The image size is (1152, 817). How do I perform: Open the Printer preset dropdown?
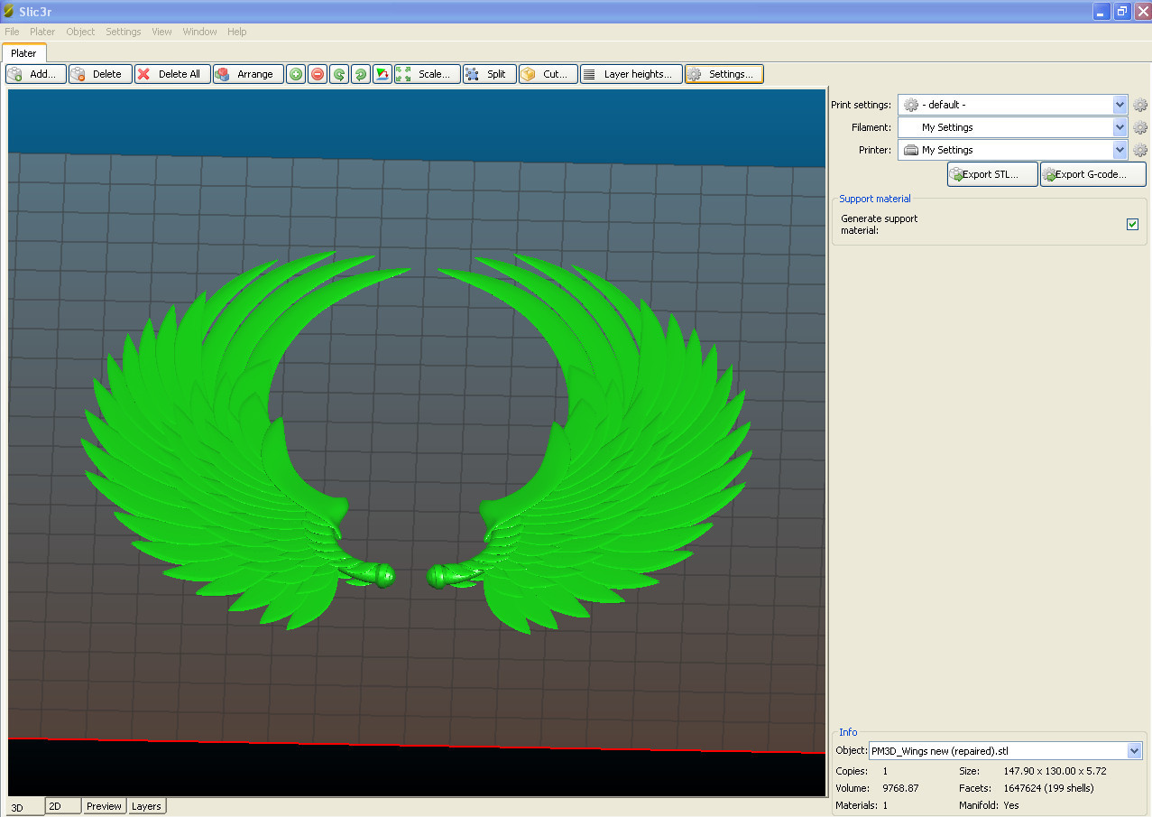click(1120, 150)
